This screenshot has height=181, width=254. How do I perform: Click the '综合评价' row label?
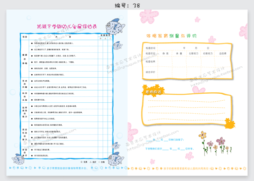(x=150, y=72)
